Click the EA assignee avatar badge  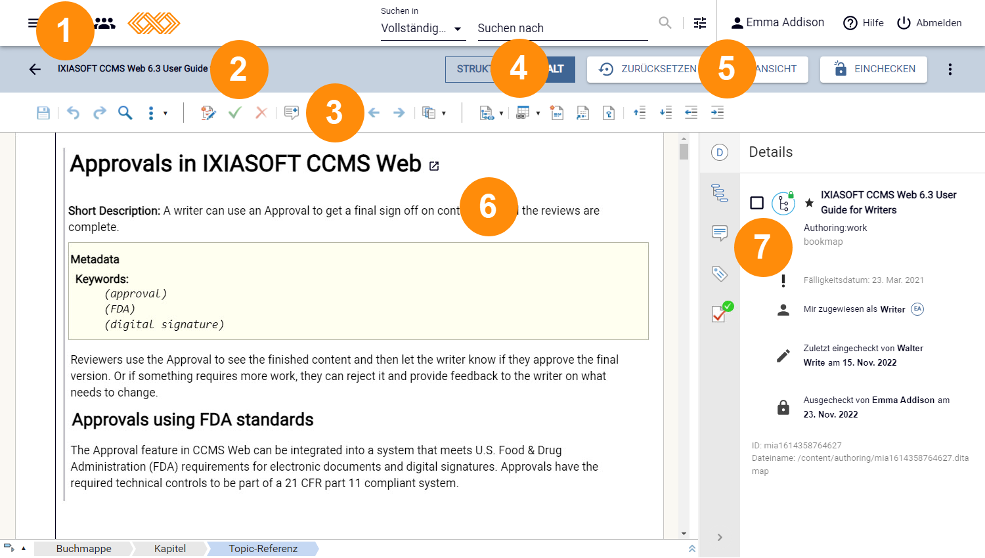(917, 309)
